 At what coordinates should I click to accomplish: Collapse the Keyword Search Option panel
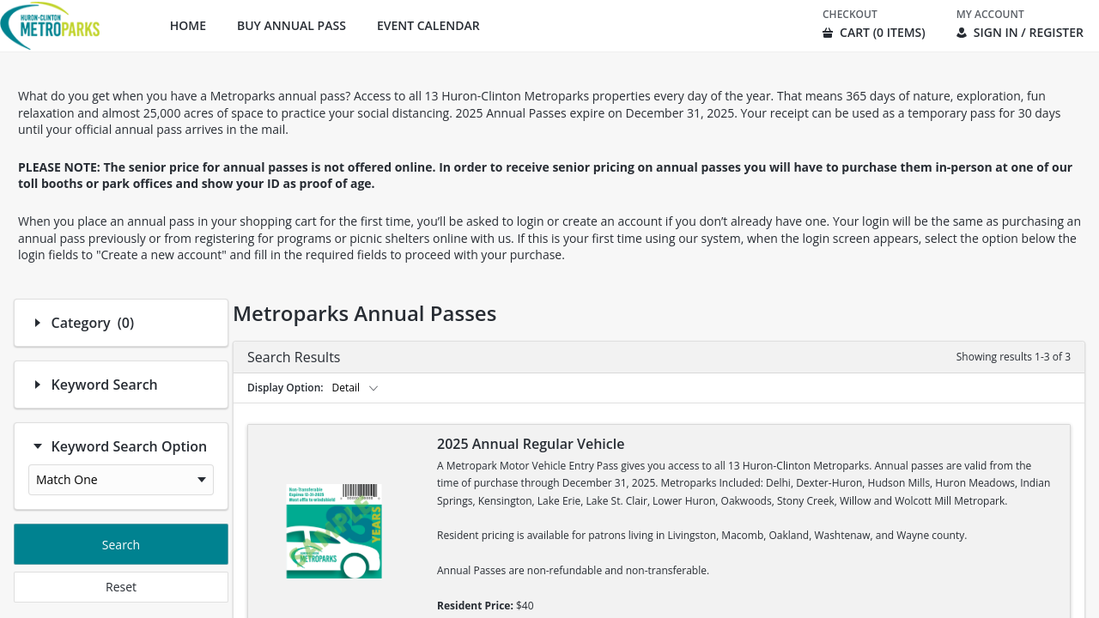[x=38, y=446]
